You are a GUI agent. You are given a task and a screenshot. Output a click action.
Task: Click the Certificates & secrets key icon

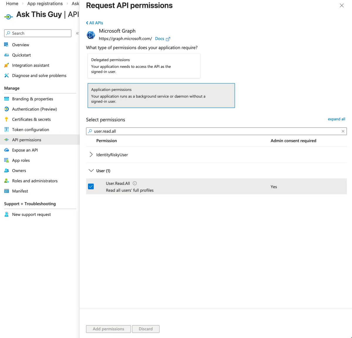(x=6, y=119)
